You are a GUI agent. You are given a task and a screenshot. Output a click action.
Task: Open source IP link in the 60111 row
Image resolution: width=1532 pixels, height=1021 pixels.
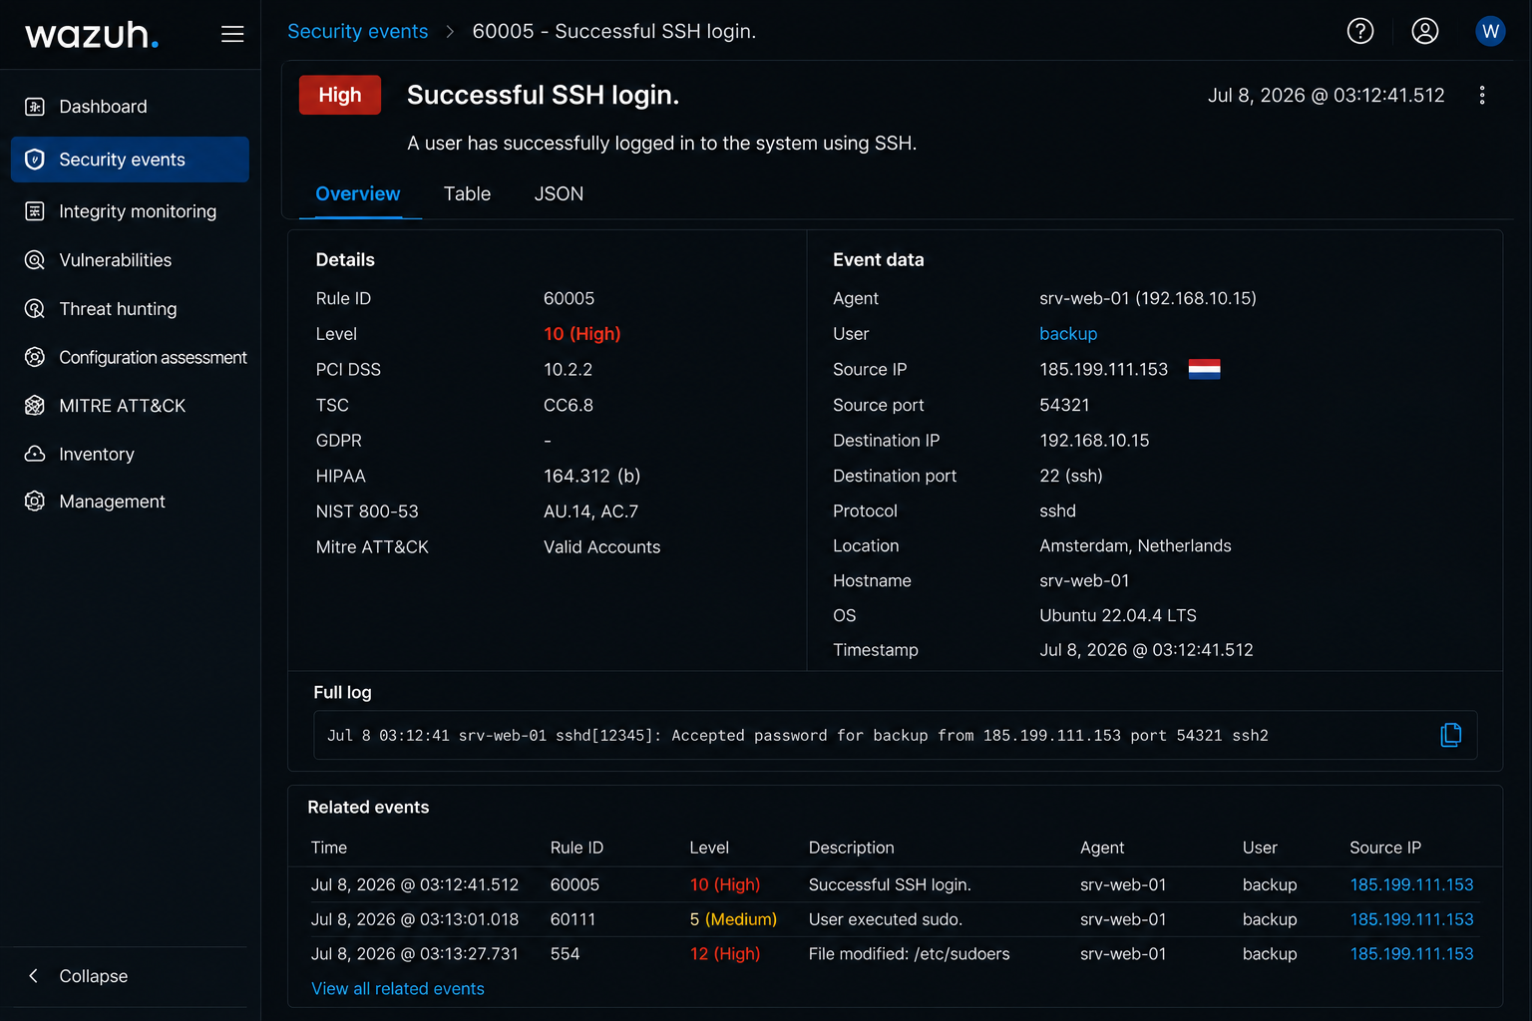(1411, 919)
